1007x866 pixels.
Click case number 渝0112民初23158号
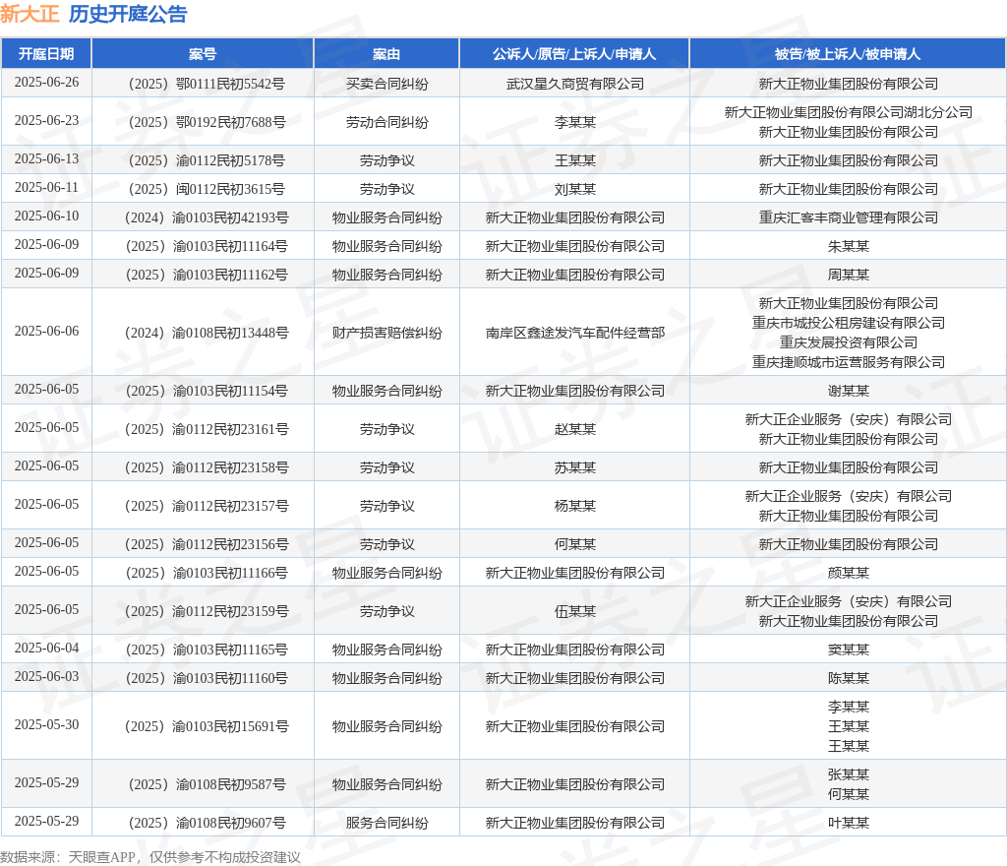click(x=207, y=467)
